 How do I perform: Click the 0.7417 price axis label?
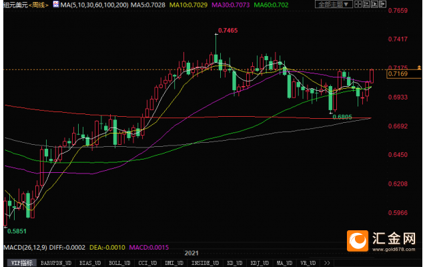398,39
